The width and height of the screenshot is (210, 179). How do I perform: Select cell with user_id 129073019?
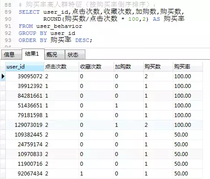(x=25, y=125)
